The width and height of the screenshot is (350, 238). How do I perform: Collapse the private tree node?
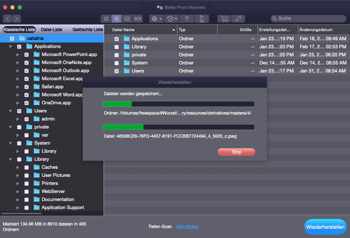11,127
